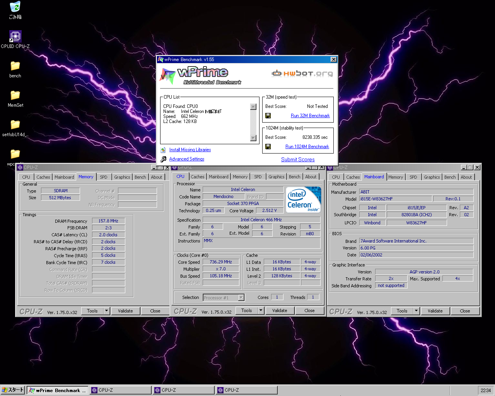
Task: Open CPU tab in Mainboard CPU-Z window
Action: click(336, 177)
